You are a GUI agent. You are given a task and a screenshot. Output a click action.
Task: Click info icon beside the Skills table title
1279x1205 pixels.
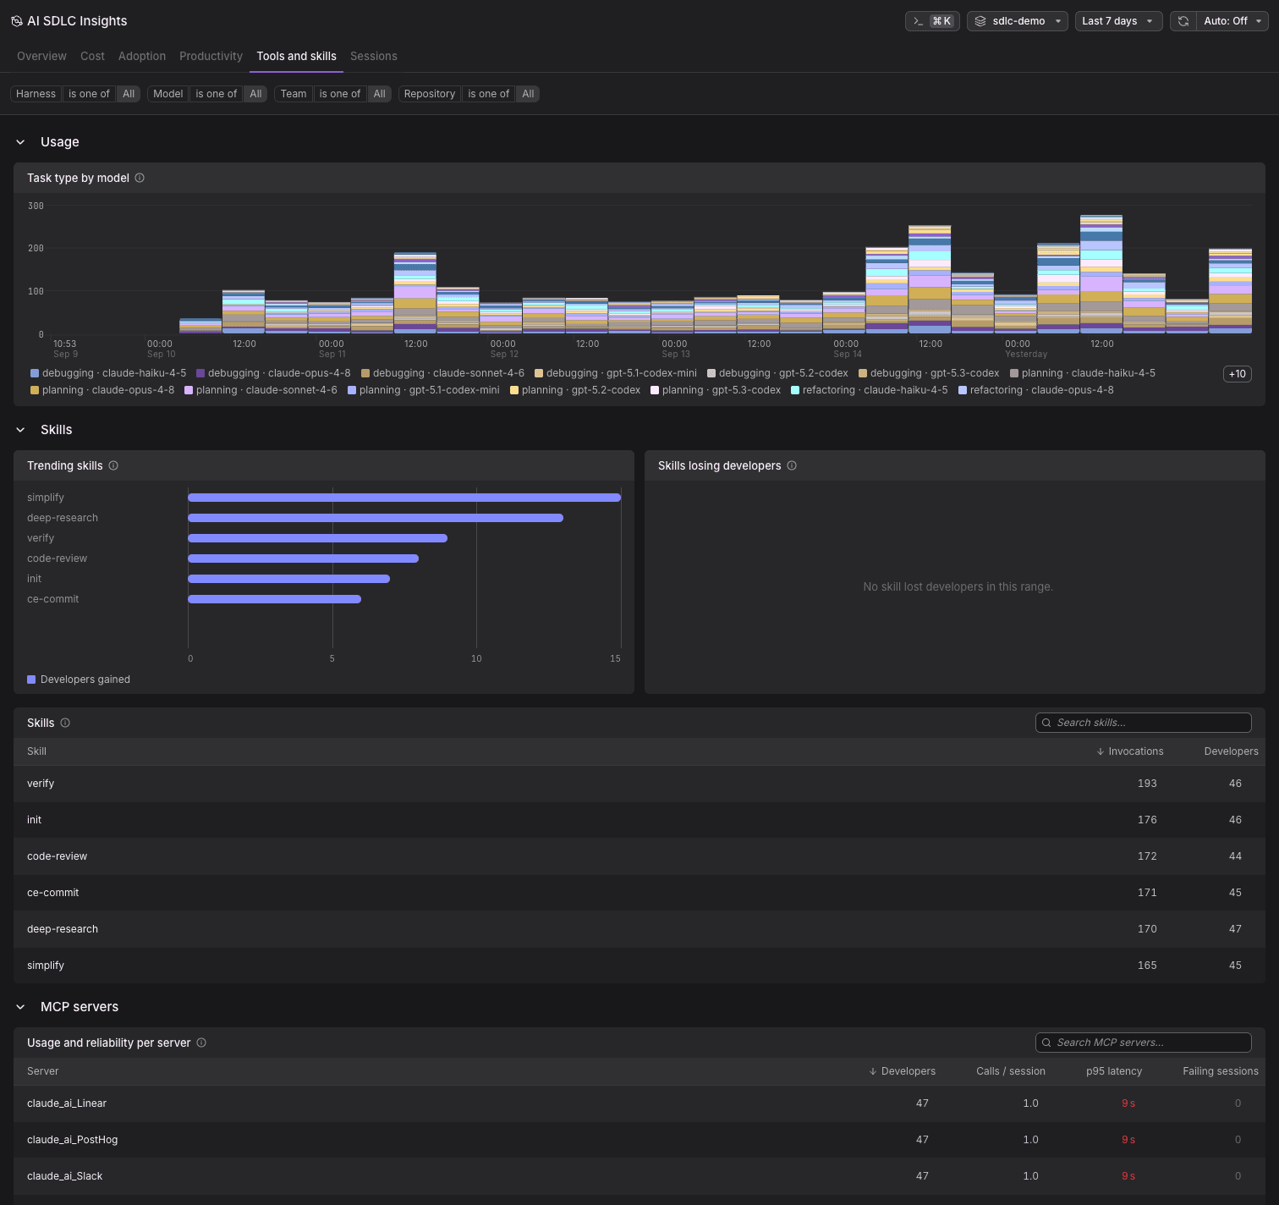pyautogui.click(x=65, y=723)
